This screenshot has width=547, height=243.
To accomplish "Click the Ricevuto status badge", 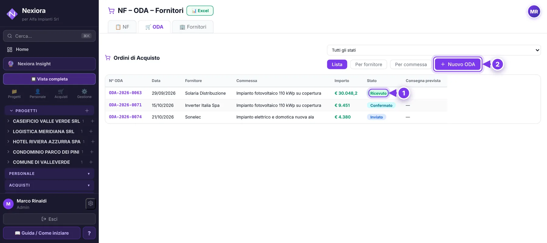I will (x=378, y=93).
